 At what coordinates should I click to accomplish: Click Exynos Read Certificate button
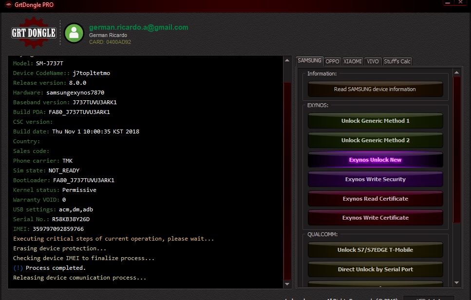tap(375, 199)
